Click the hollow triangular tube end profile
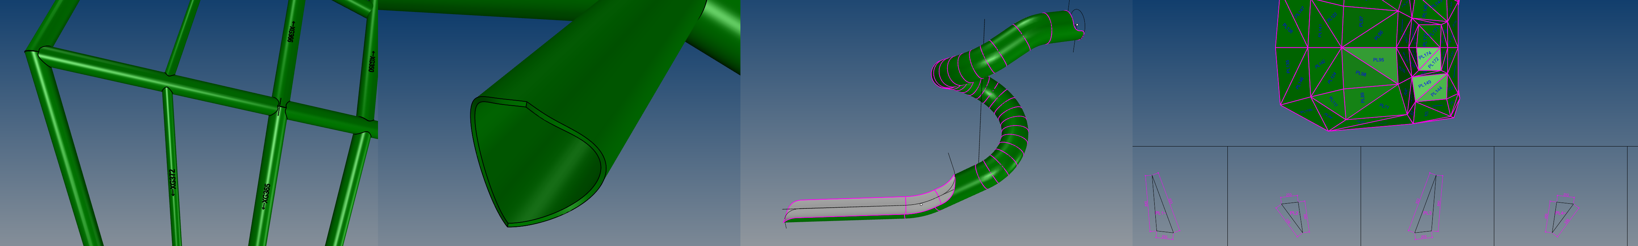This screenshot has width=1638, height=246. coord(537,162)
